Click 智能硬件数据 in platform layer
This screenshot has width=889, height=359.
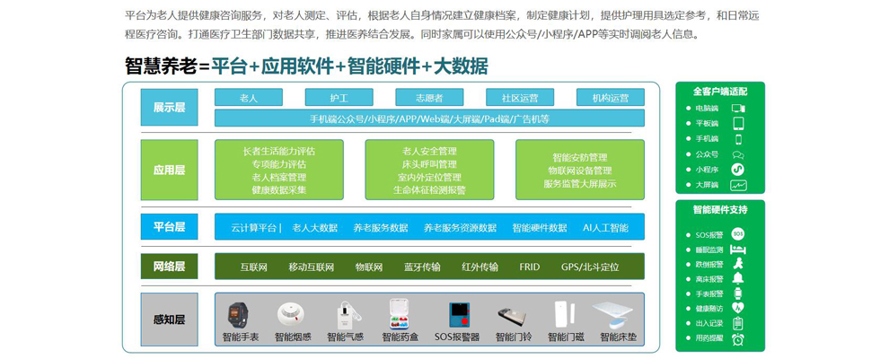click(539, 228)
